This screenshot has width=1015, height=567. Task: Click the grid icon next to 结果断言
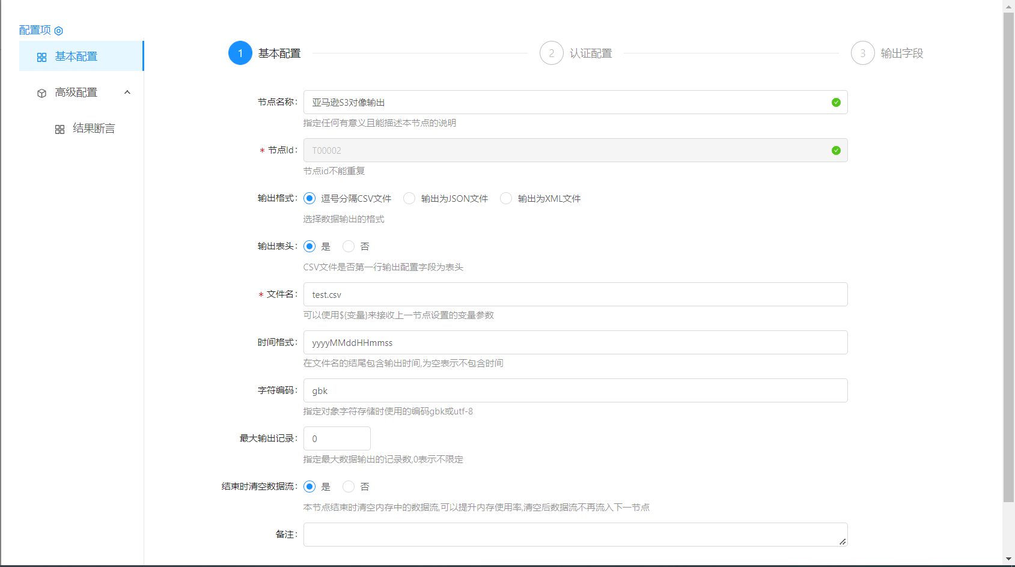[59, 129]
